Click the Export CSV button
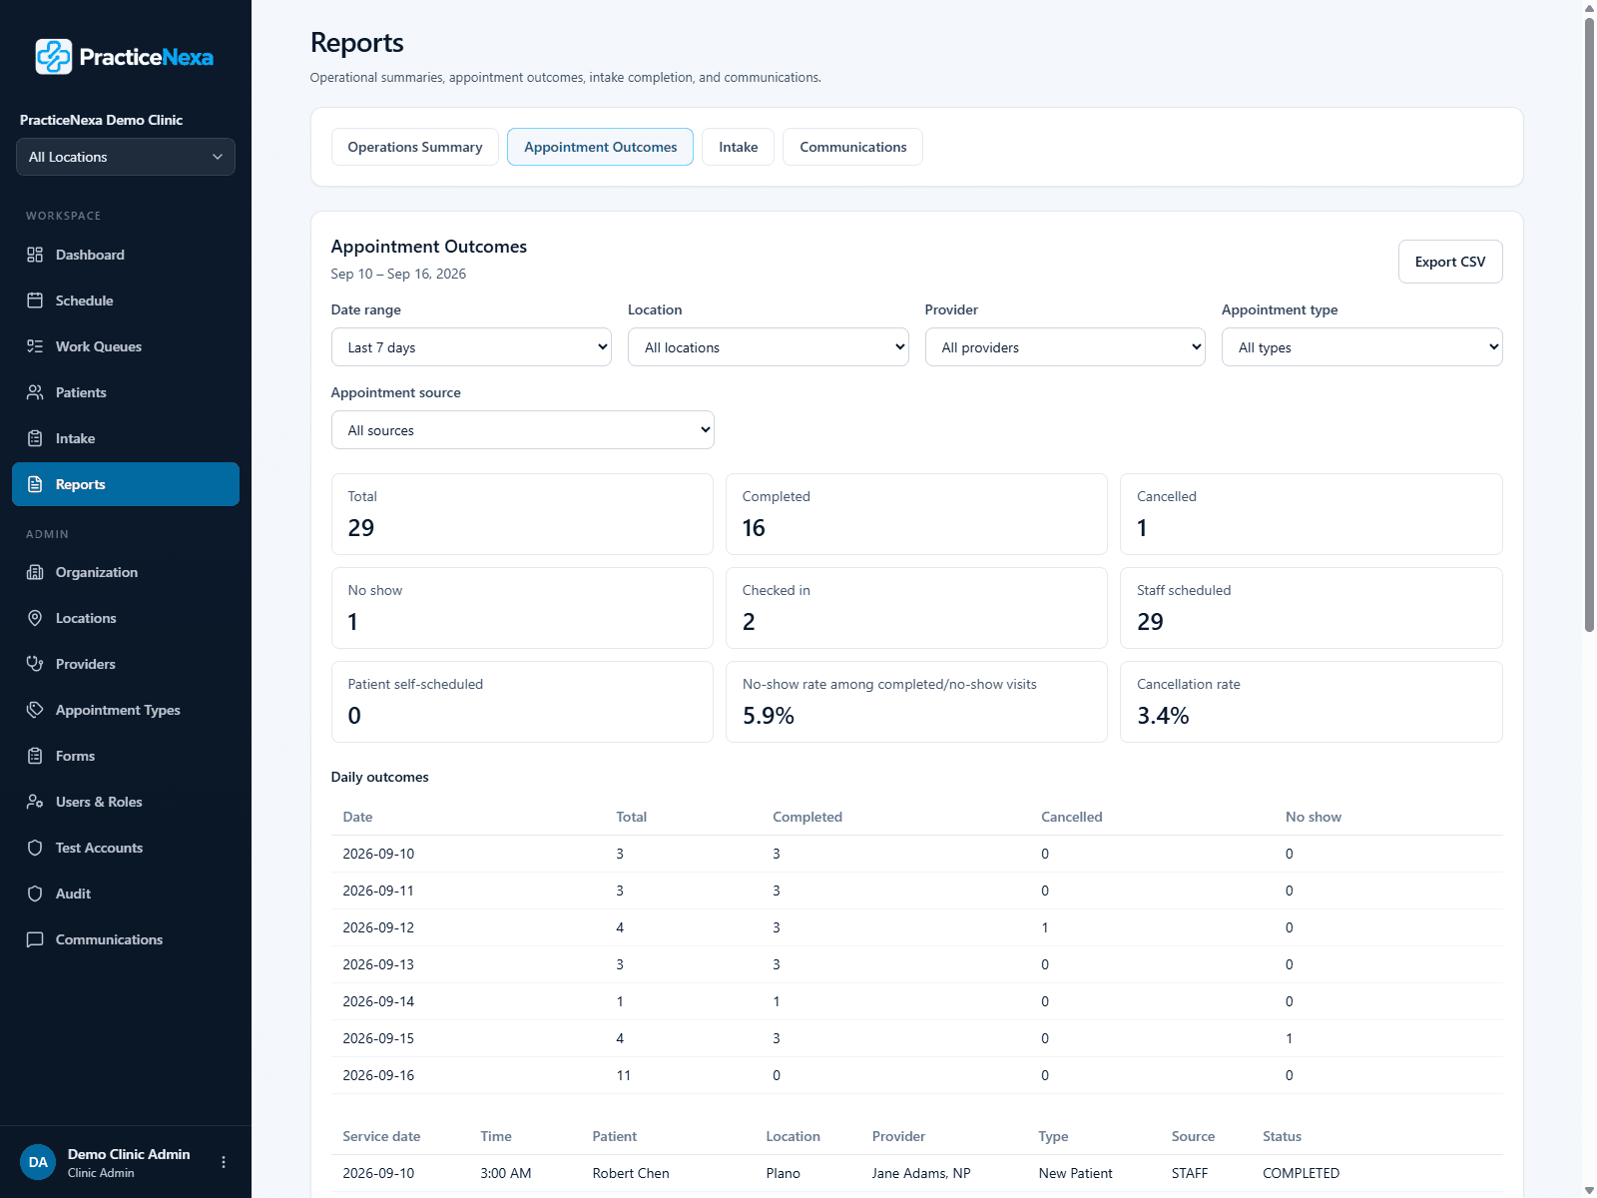The width and height of the screenshot is (1597, 1198). [1450, 262]
